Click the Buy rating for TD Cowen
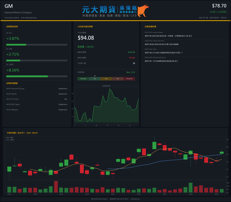231x202 pixels. point(66,99)
